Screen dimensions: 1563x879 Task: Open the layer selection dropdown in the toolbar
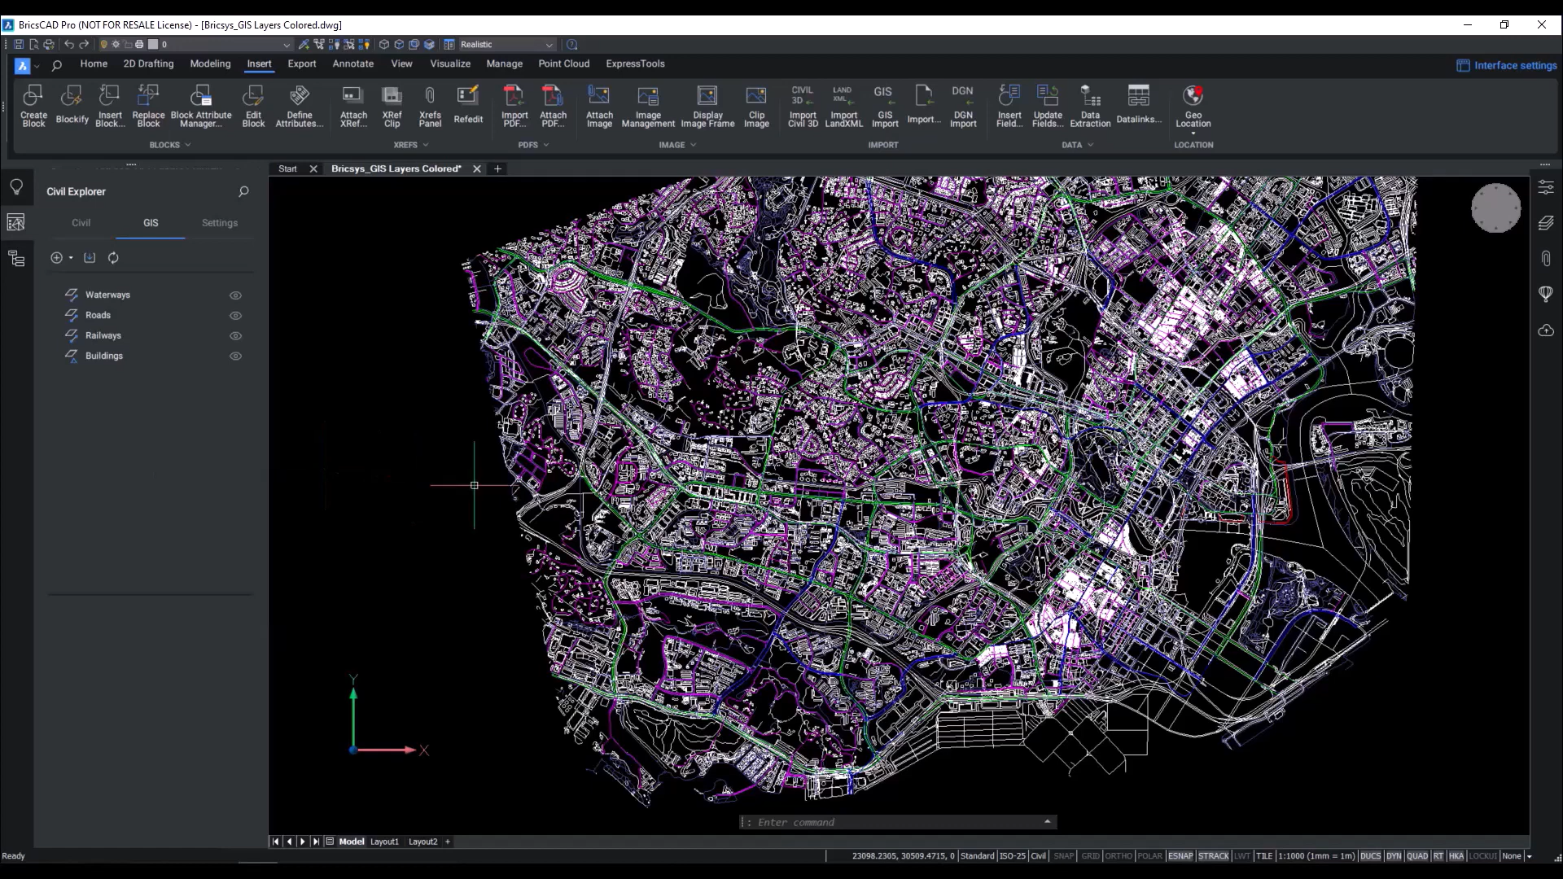(286, 45)
